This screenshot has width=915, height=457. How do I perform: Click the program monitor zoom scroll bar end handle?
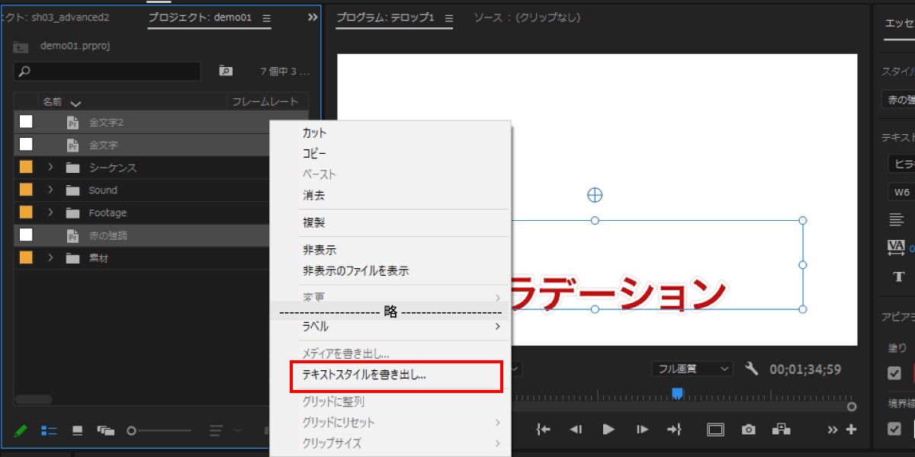[x=852, y=407]
